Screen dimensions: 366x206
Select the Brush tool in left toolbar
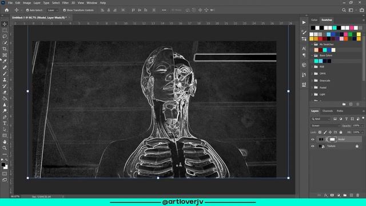(x=5, y=74)
